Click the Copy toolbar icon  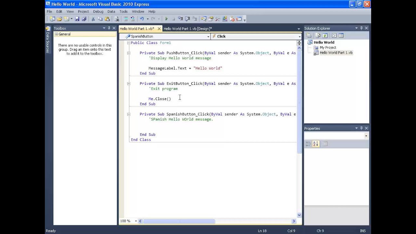[x=100, y=19]
